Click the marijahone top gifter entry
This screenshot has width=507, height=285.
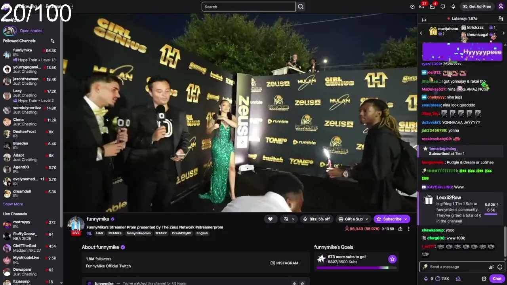444,31
